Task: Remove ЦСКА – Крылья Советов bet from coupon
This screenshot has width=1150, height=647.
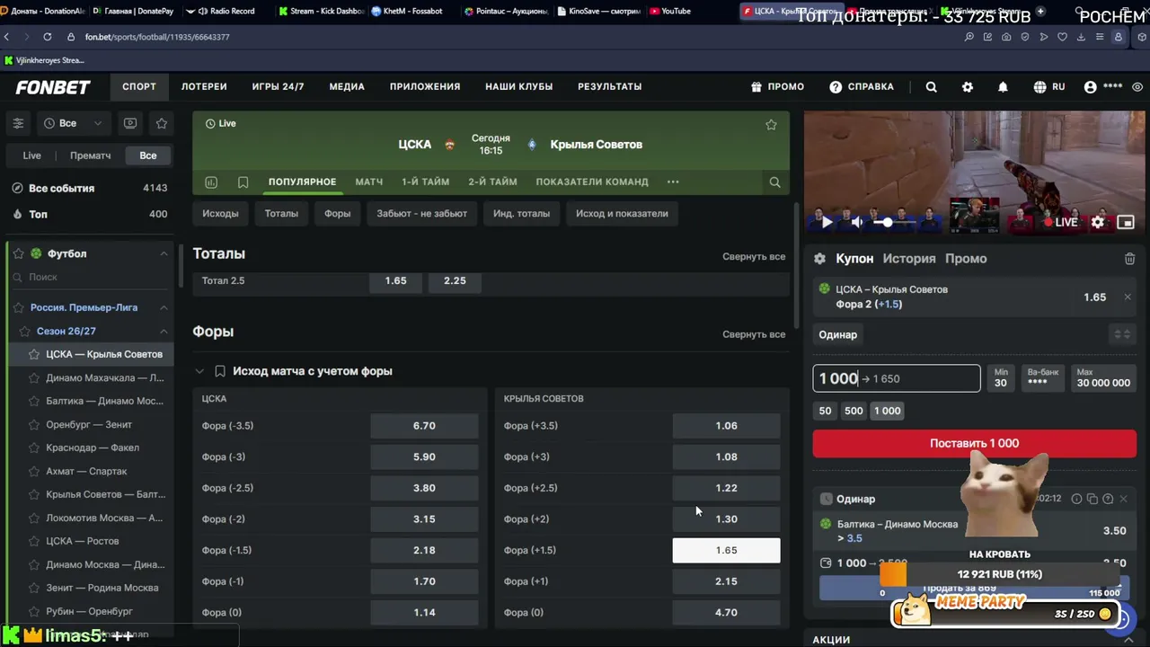Action: (1128, 297)
